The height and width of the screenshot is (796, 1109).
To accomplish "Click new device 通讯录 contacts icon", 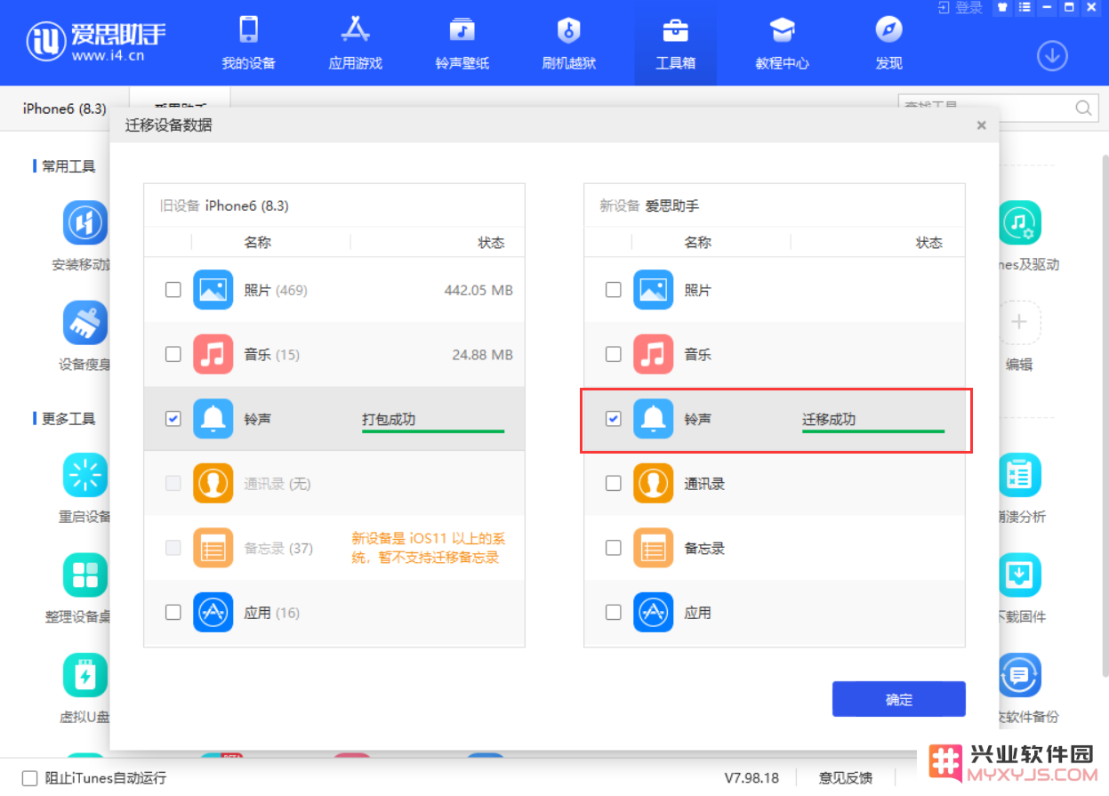I will click(654, 484).
